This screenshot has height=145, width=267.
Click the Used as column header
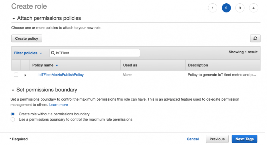pos(130,65)
